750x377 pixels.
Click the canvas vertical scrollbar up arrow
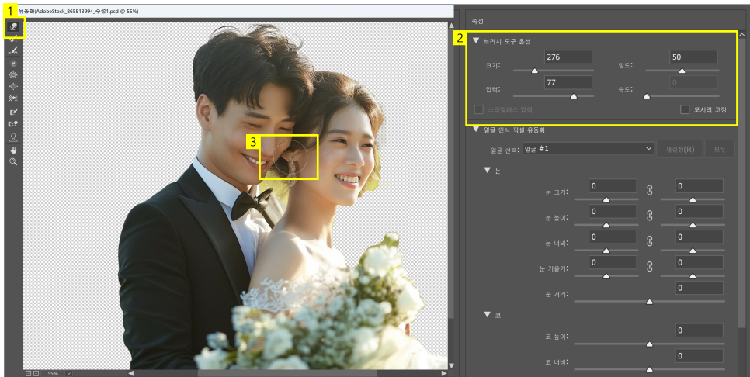(451, 26)
